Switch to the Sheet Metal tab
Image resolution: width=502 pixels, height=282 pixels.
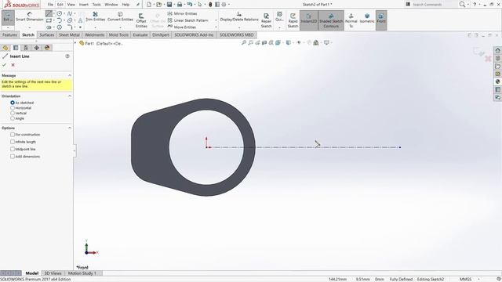pyautogui.click(x=69, y=34)
